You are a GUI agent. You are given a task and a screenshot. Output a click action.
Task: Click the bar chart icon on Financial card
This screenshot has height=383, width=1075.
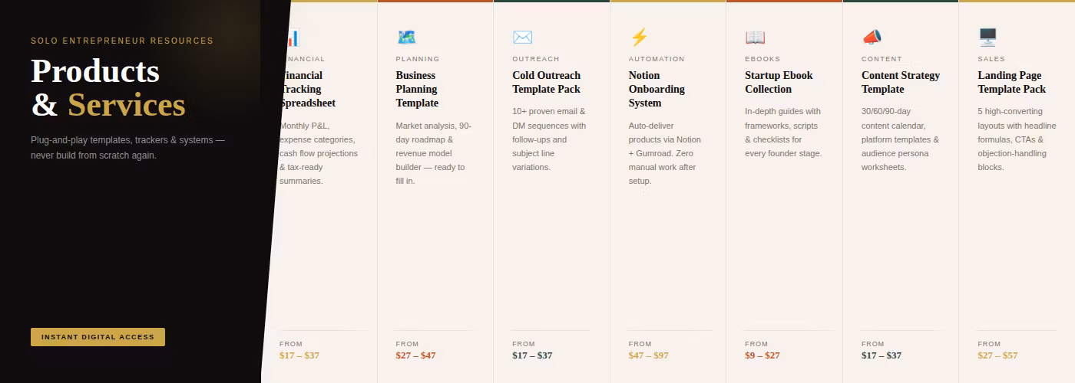(293, 38)
